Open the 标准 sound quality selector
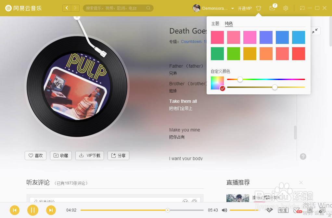The width and height of the screenshot is (332, 218). click(283, 210)
